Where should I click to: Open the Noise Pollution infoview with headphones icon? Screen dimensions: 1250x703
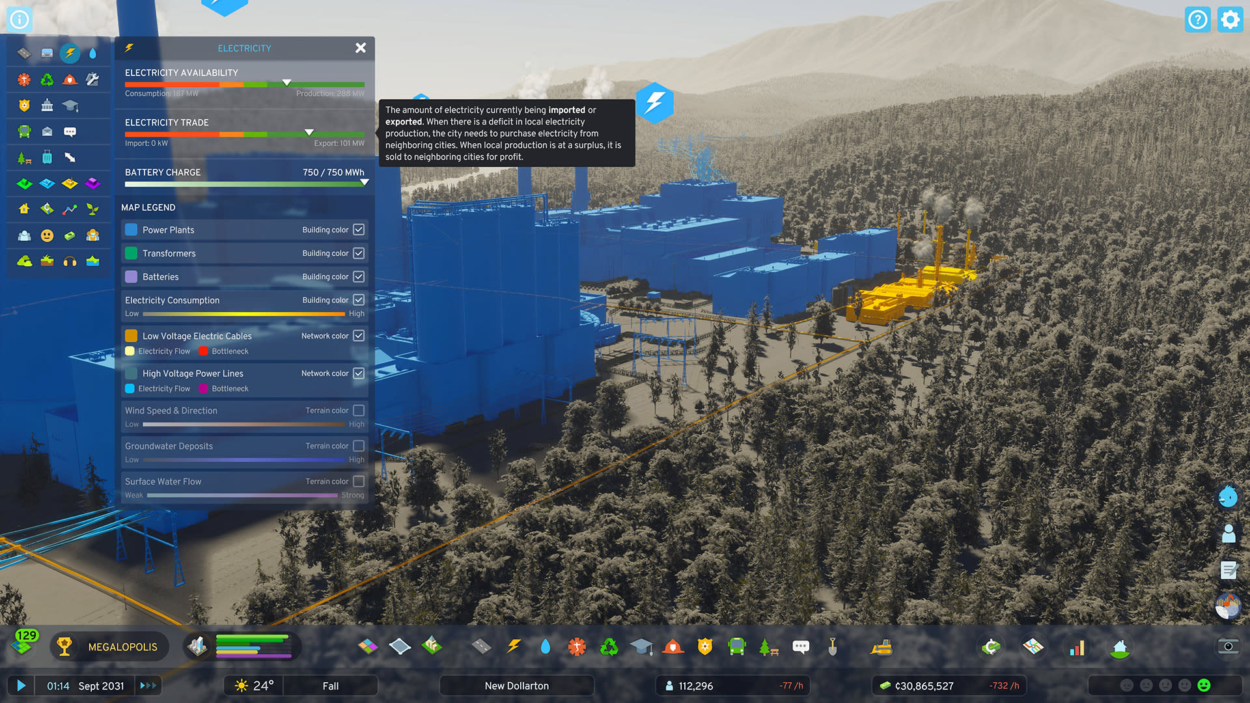coord(70,262)
